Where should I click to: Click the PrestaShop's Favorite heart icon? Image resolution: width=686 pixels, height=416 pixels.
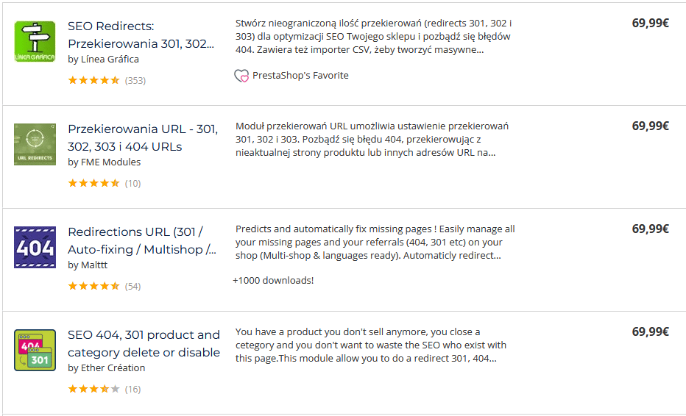click(x=241, y=76)
